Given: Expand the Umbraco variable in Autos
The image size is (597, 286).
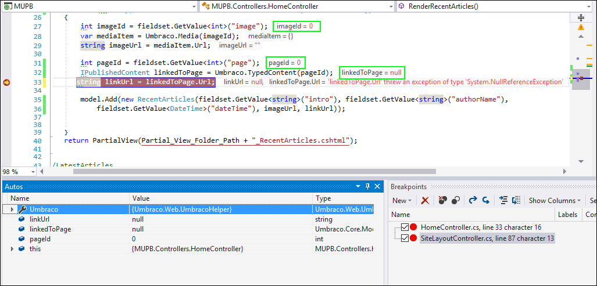Looking at the screenshot, I should (12, 209).
